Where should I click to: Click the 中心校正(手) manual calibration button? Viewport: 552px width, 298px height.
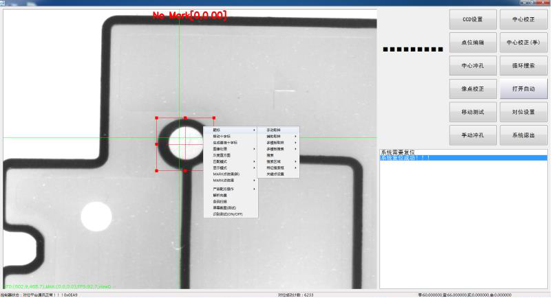point(523,43)
